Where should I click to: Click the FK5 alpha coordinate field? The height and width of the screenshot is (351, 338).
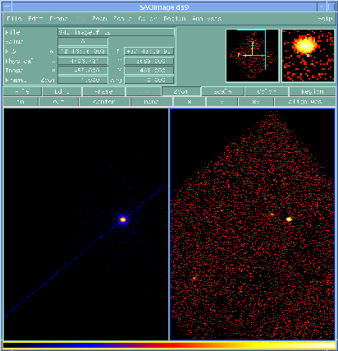coord(83,51)
